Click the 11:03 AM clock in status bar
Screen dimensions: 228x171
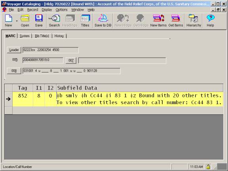pos(196,167)
